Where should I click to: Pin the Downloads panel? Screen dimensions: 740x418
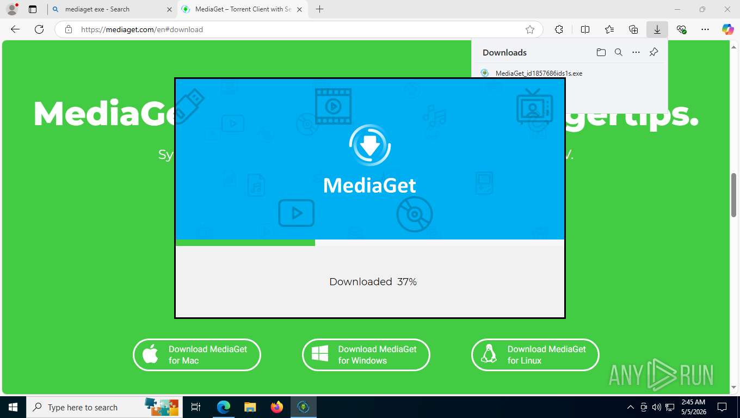654,52
